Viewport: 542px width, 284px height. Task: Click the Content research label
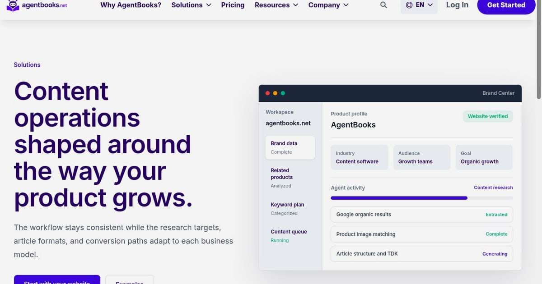coord(493,188)
